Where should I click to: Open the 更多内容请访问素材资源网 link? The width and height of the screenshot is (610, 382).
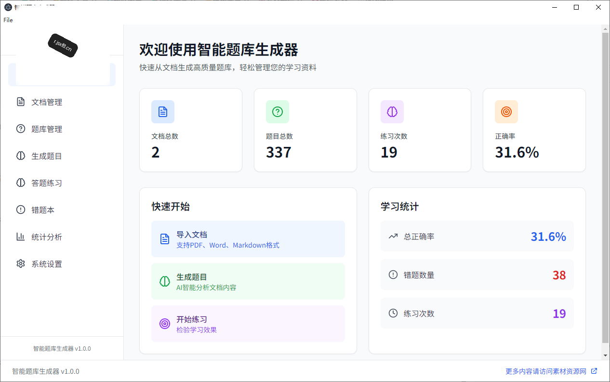pos(546,371)
